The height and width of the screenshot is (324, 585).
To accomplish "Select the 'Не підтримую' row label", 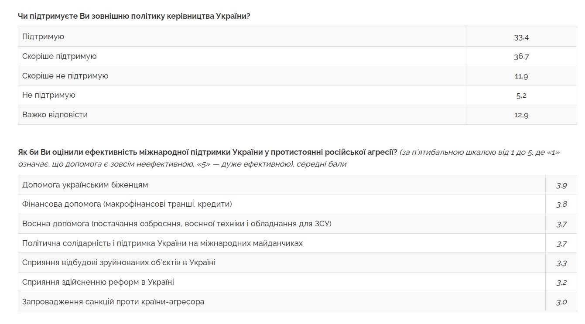I will [x=49, y=95].
